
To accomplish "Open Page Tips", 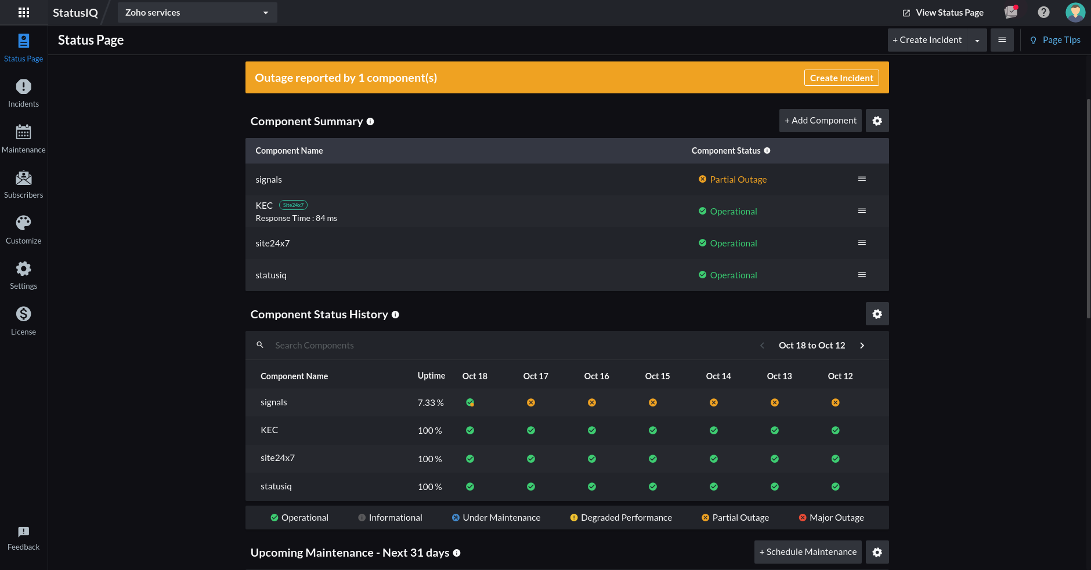I will click(1055, 40).
